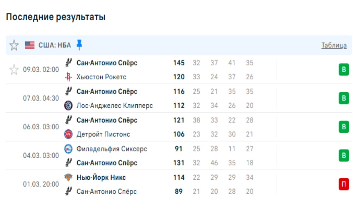Click the 145 final score
This screenshot has height=197, width=358.
click(179, 63)
